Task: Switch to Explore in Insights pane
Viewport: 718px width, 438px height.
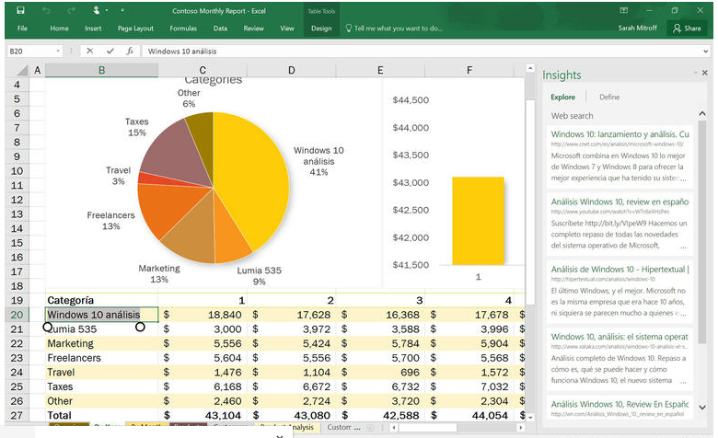Action: [x=562, y=97]
